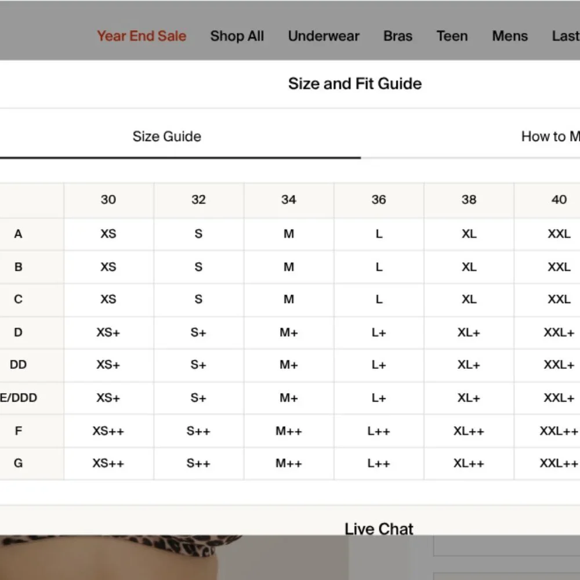580x580 pixels.
Task: Open the Teen navigation item
Action: tap(452, 36)
